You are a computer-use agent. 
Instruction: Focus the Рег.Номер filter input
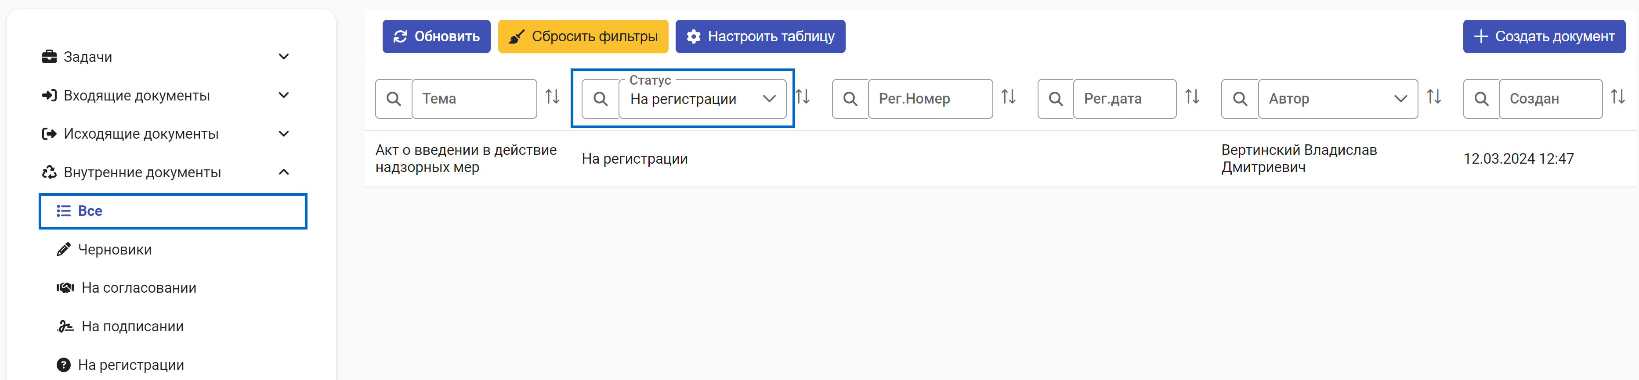(931, 98)
